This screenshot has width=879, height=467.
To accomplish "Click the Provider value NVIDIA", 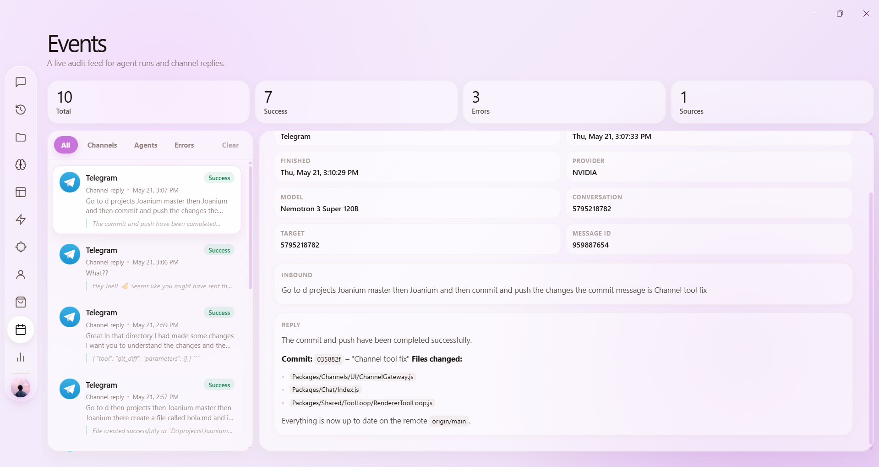I will point(584,173).
